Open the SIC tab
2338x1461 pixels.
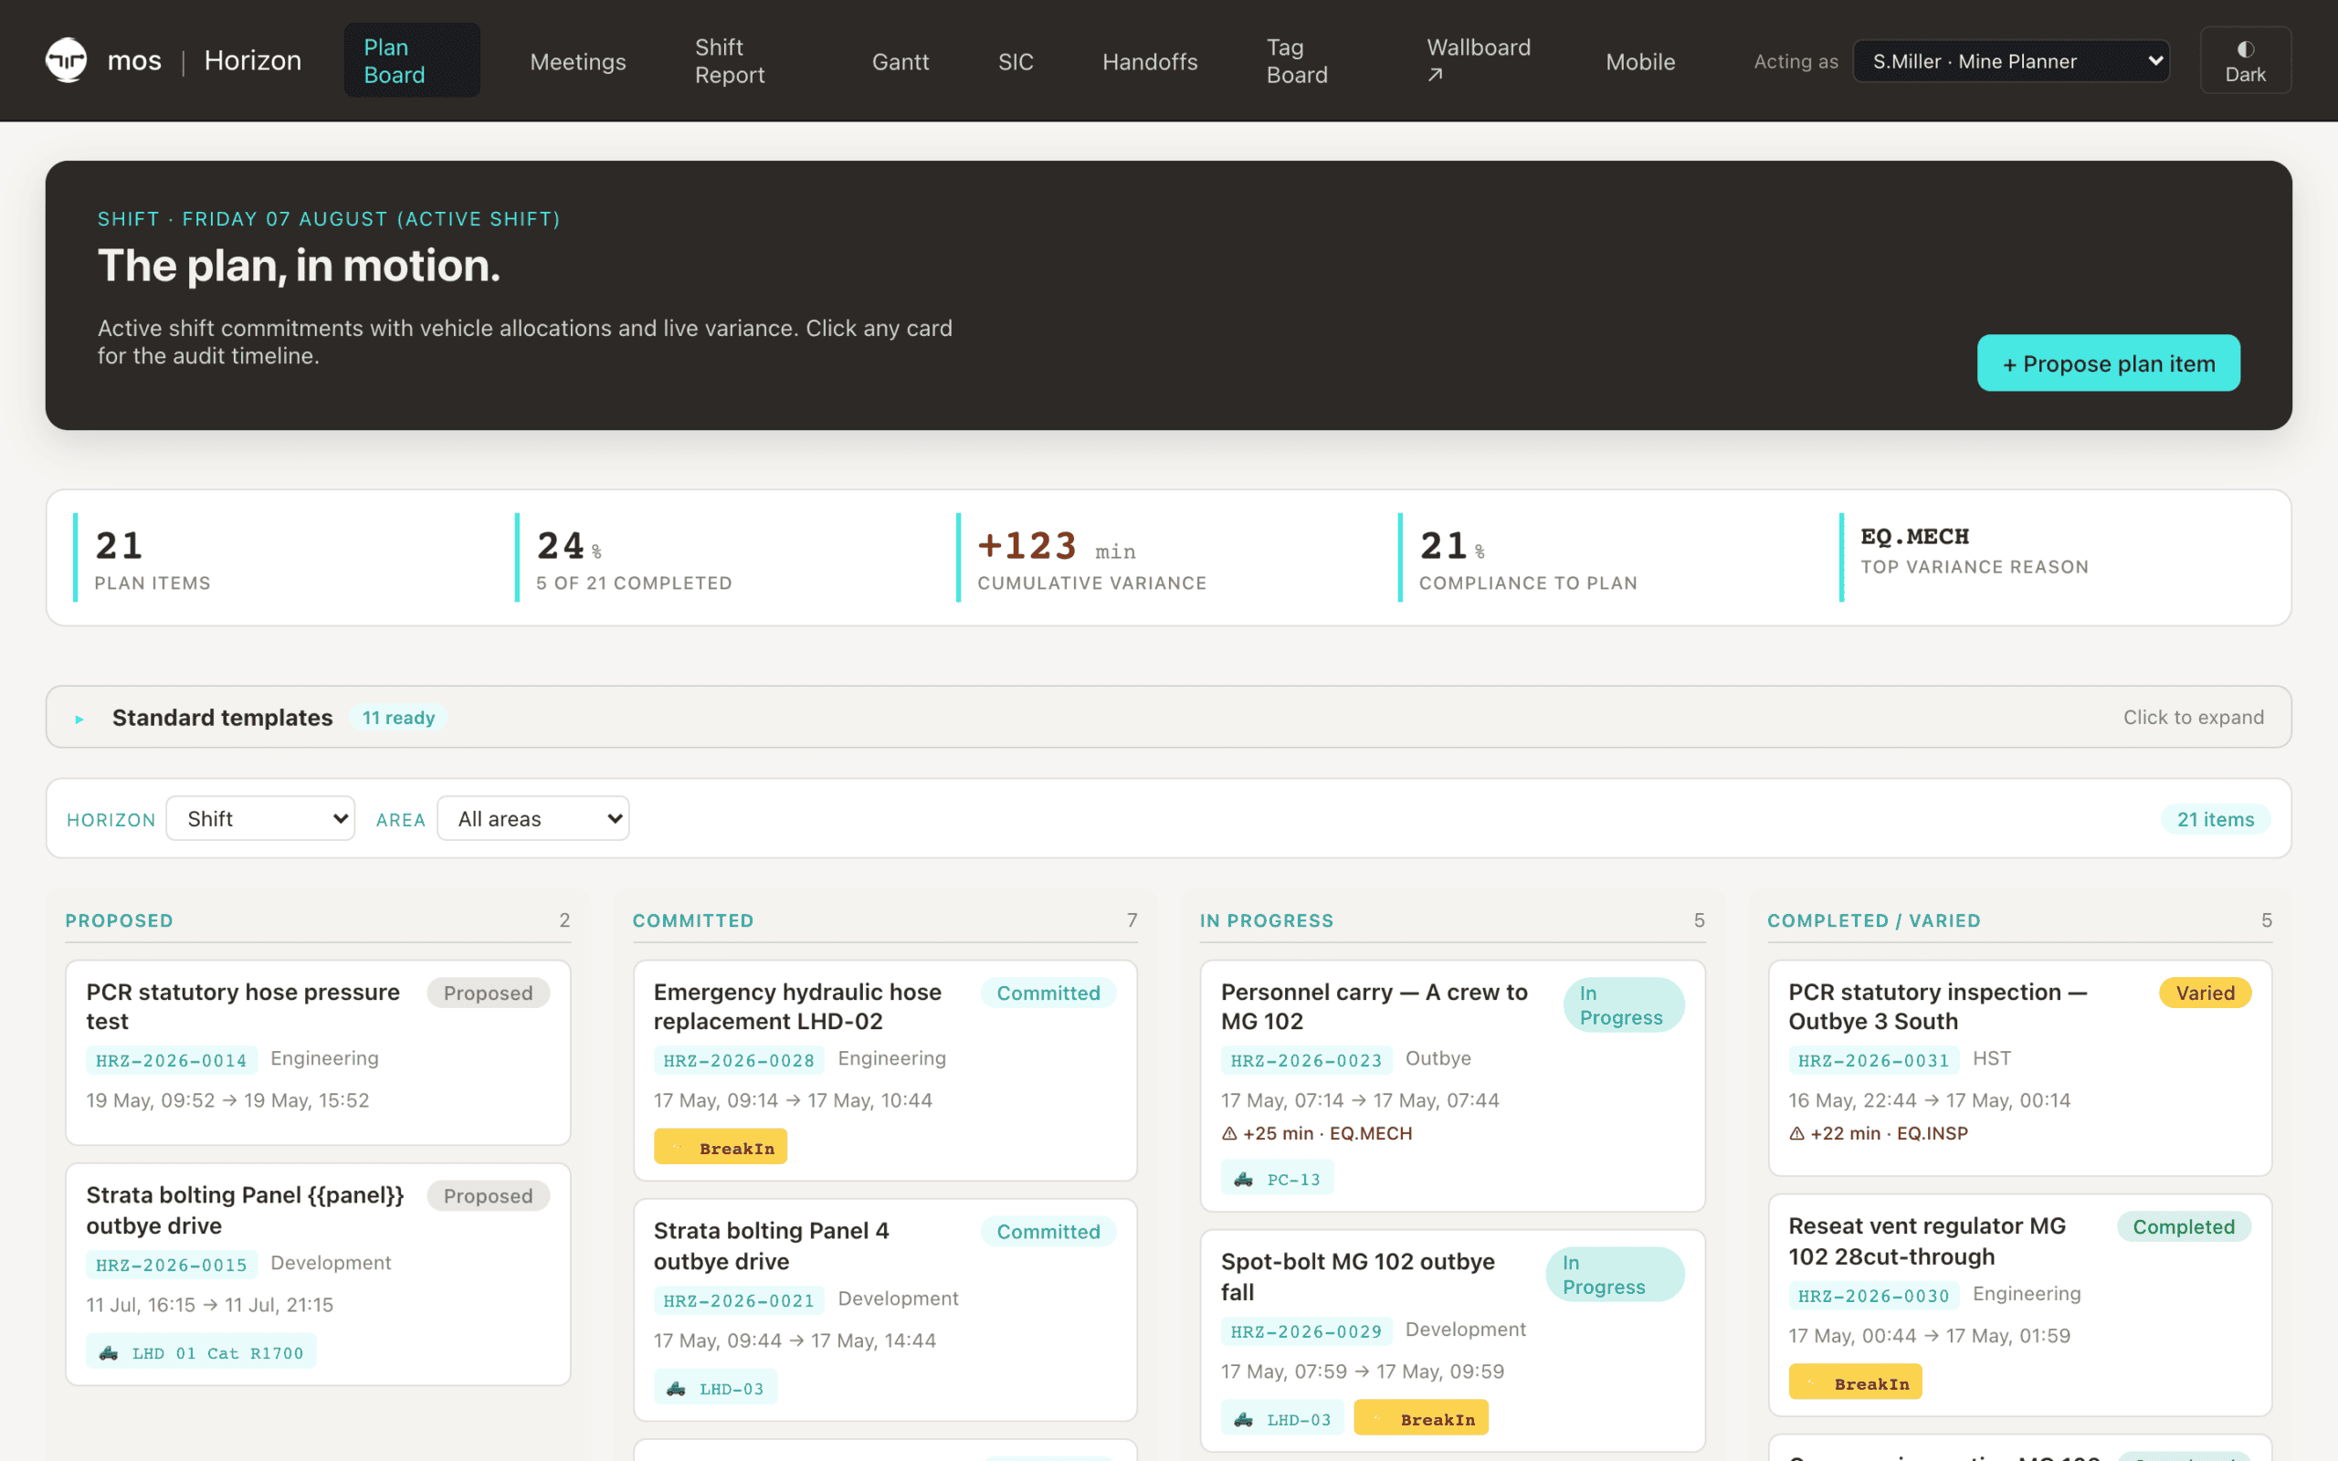1016,62
